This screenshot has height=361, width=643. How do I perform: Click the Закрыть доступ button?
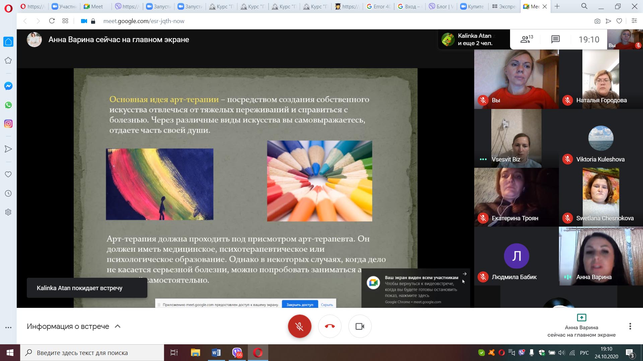coord(300,305)
